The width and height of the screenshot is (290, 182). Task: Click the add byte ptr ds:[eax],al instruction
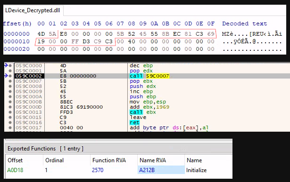(x=169, y=127)
